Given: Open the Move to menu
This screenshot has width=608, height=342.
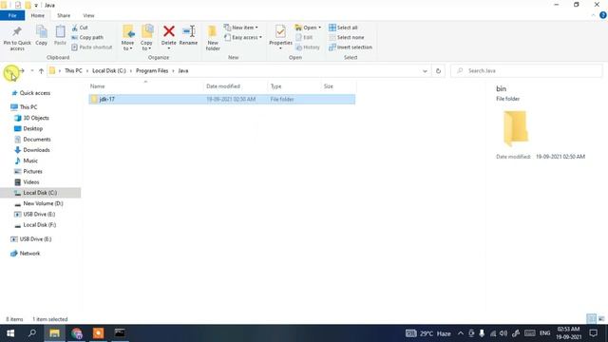Looking at the screenshot, I should coord(128,38).
